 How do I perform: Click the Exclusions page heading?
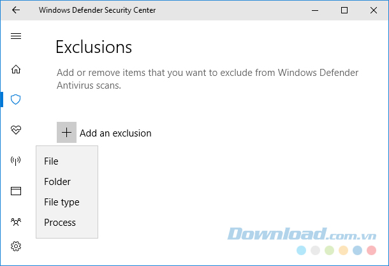(94, 47)
